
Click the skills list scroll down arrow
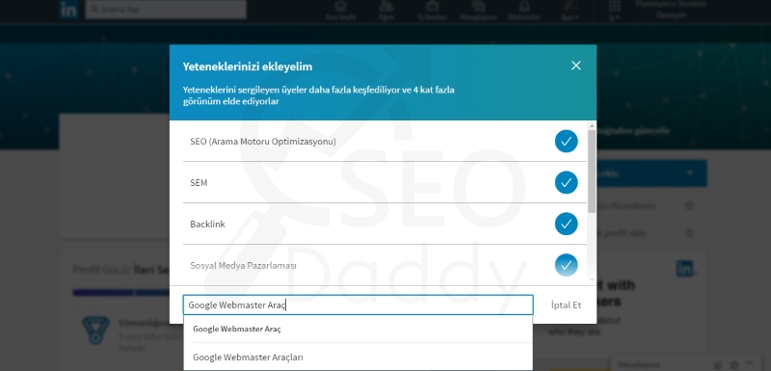point(592,279)
